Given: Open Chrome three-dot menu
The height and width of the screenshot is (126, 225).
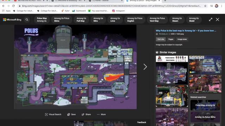Looking at the screenshot, I should pos(222,6).
